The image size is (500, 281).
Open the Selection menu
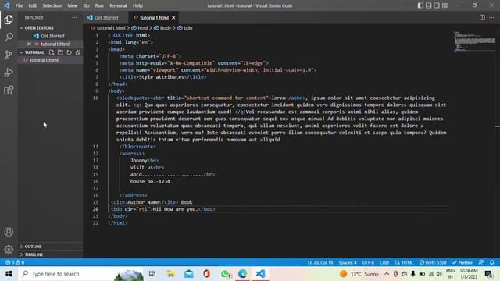coord(52,5)
